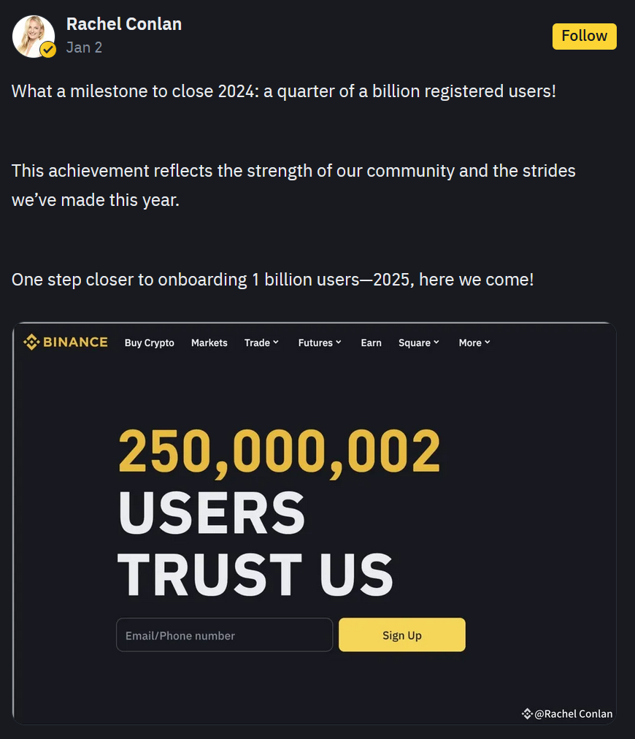
Task: Open the Rachel Conlan author name link
Action: click(123, 24)
